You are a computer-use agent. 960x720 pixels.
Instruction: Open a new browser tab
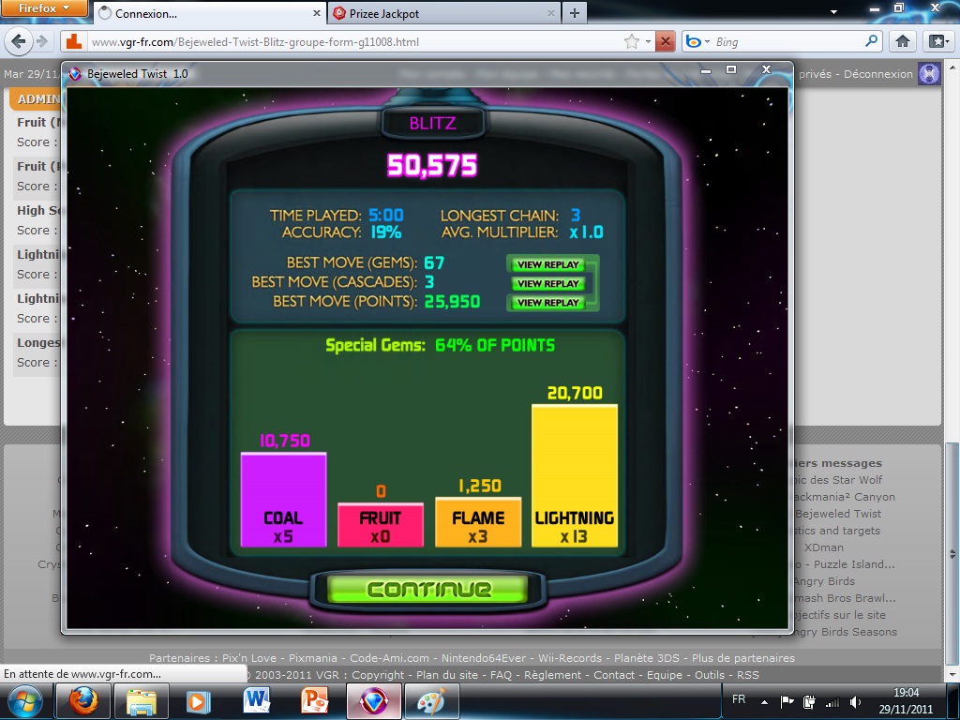(x=574, y=13)
